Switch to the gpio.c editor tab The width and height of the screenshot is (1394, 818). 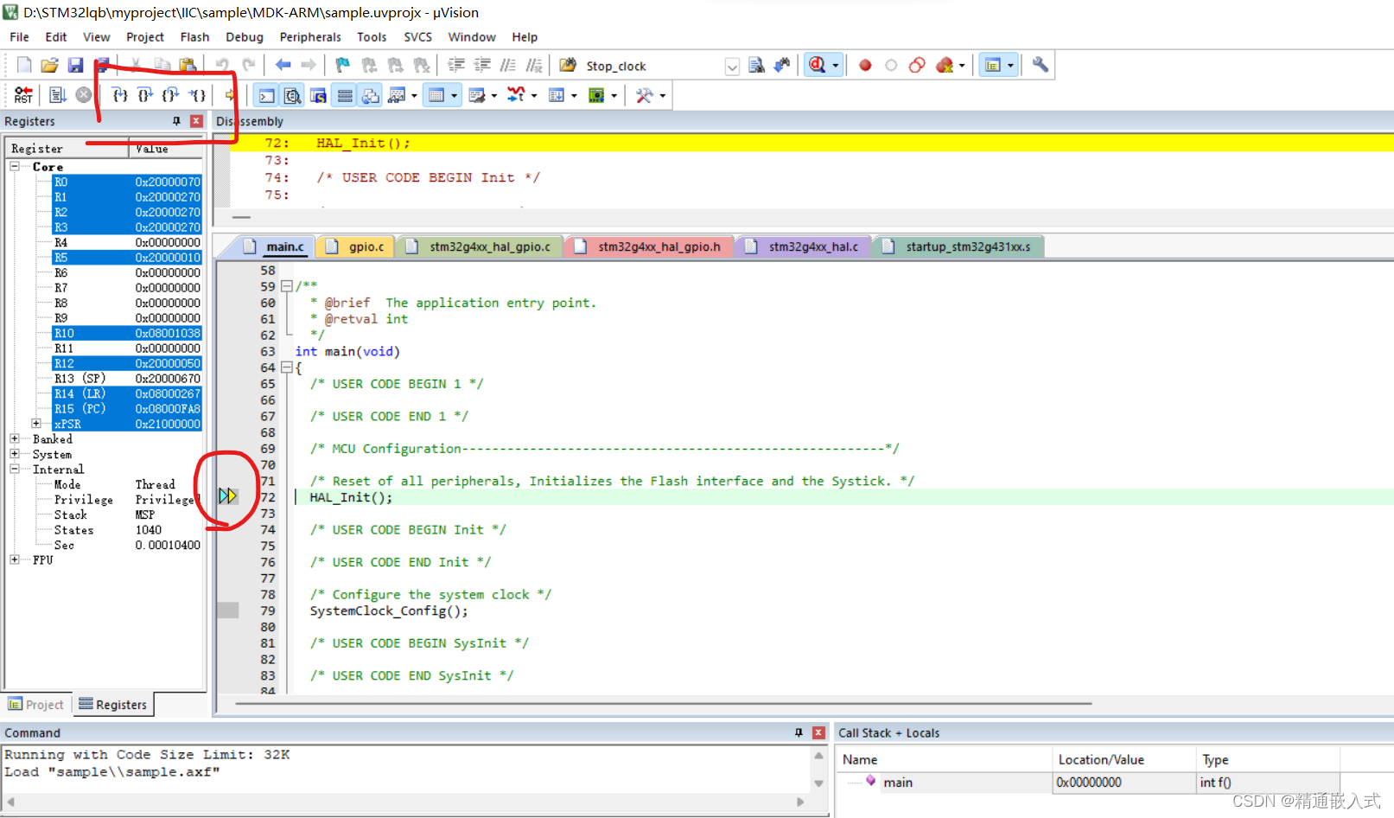357,246
